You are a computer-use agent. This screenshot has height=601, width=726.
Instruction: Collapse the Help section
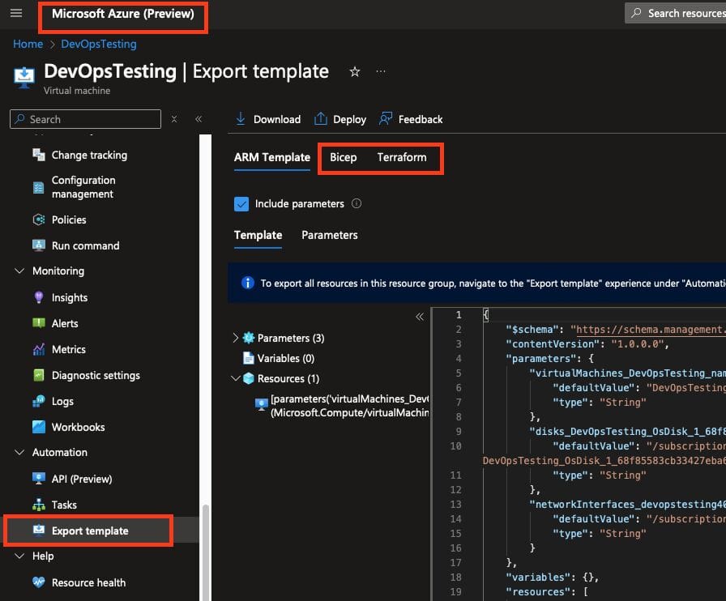click(x=19, y=556)
